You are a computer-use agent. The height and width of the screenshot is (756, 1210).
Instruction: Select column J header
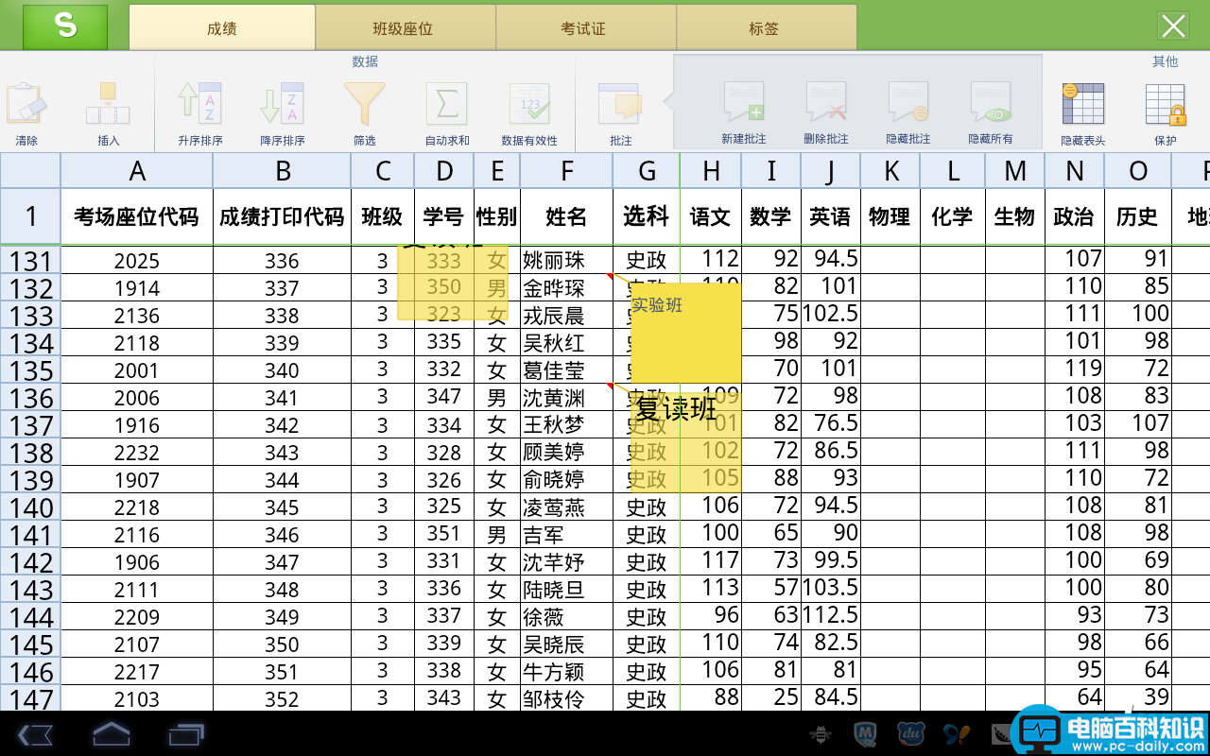(830, 171)
